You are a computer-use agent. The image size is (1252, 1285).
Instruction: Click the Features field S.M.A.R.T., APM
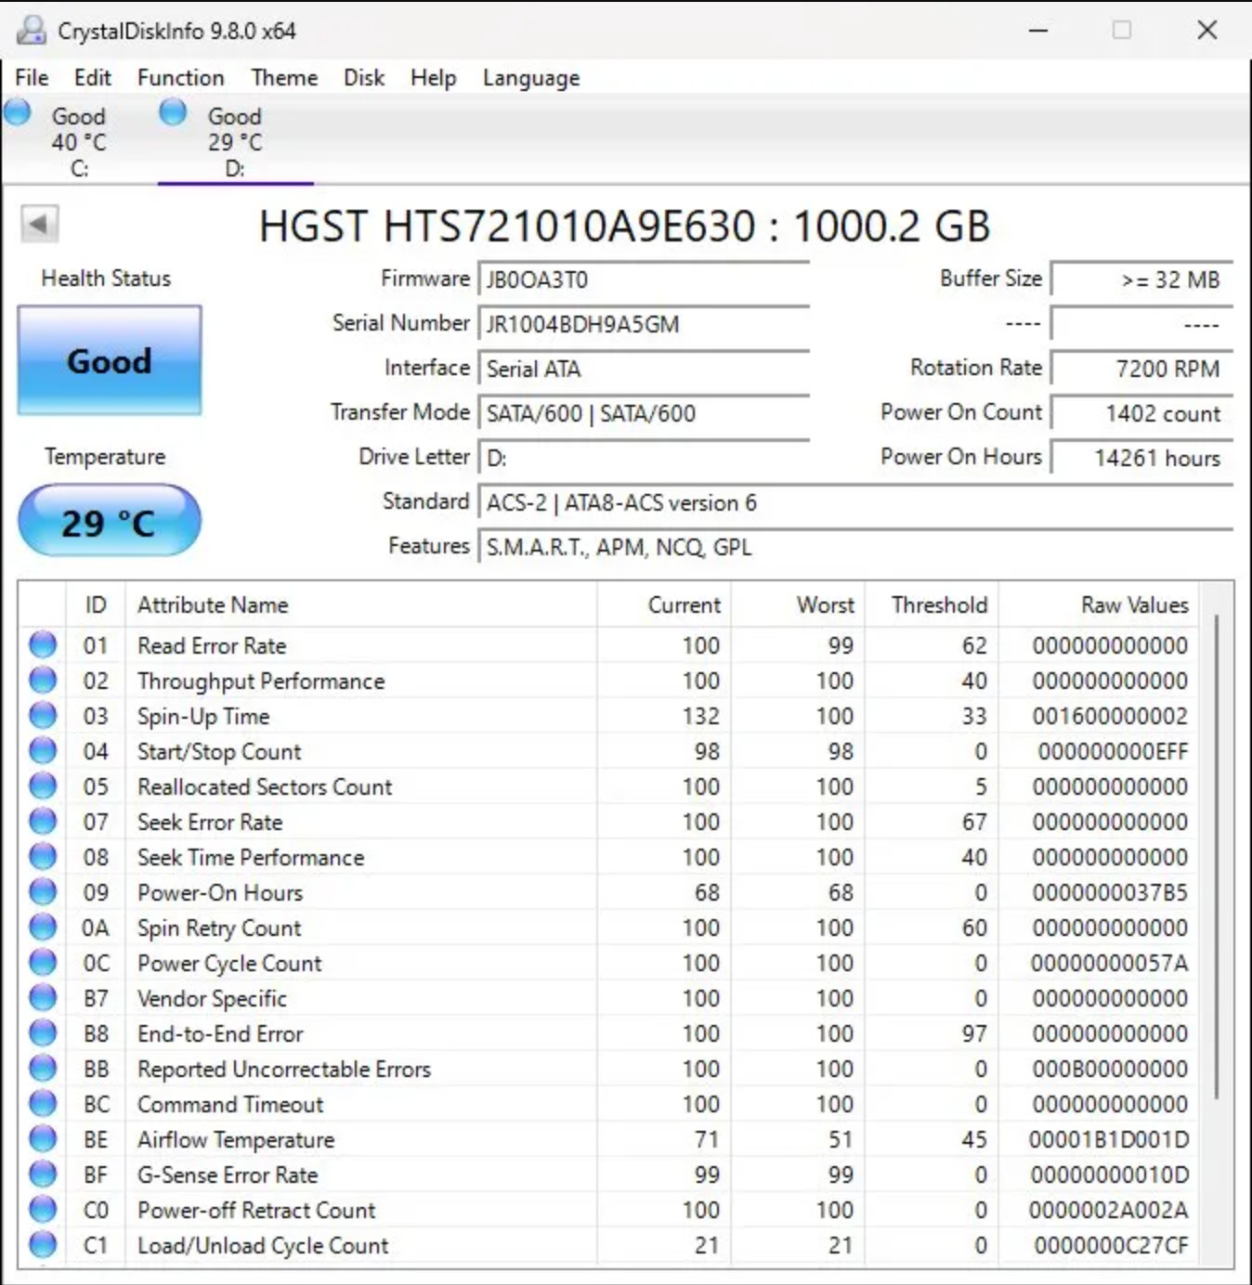pyautogui.click(x=855, y=547)
